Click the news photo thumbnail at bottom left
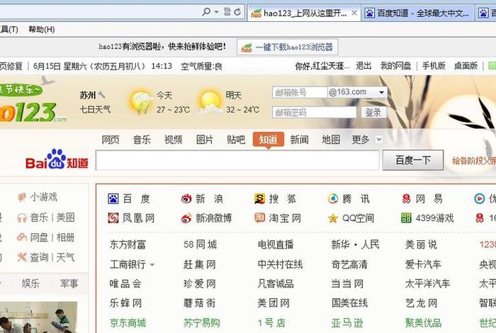This screenshot has height=333, width=496. pyautogui.click(x=38, y=317)
